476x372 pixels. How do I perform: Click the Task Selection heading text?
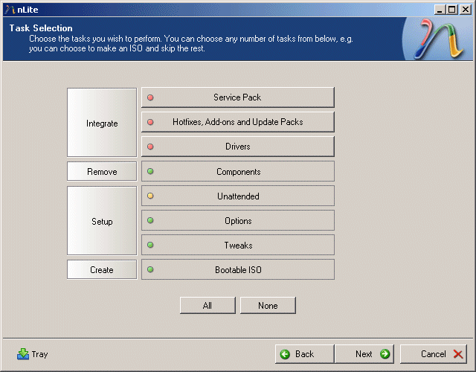(41, 28)
